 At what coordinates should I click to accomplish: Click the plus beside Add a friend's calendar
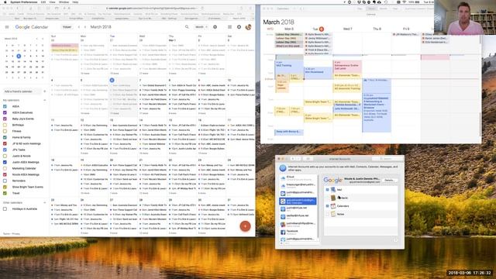(x=45, y=91)
